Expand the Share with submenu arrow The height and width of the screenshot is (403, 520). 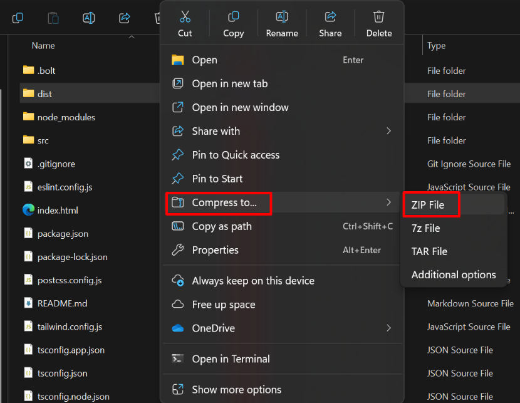coord(388,131)
